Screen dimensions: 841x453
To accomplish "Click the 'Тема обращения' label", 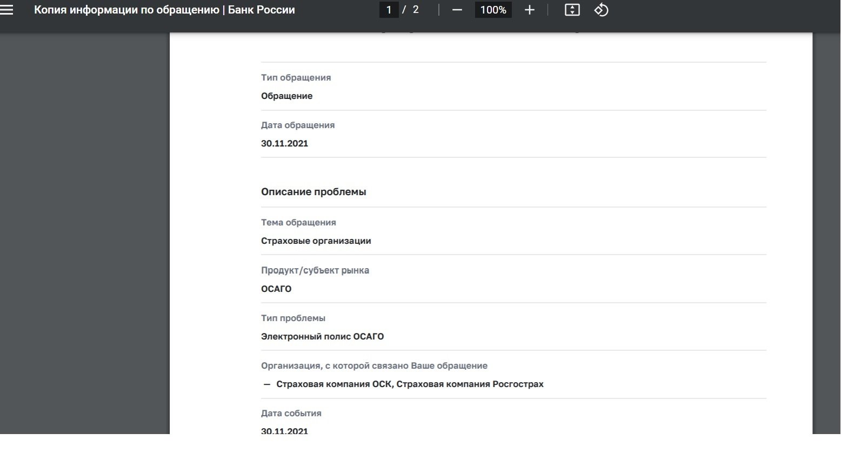I will pos(298,222).
